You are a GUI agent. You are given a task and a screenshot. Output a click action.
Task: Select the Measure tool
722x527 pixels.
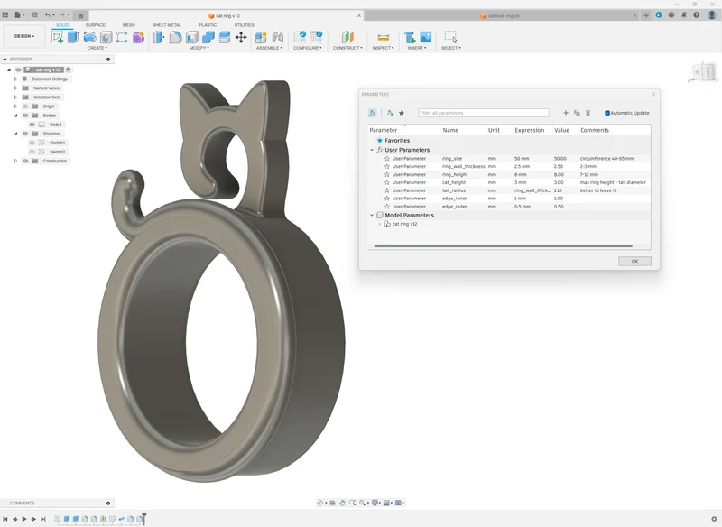(x=383, y=37)
